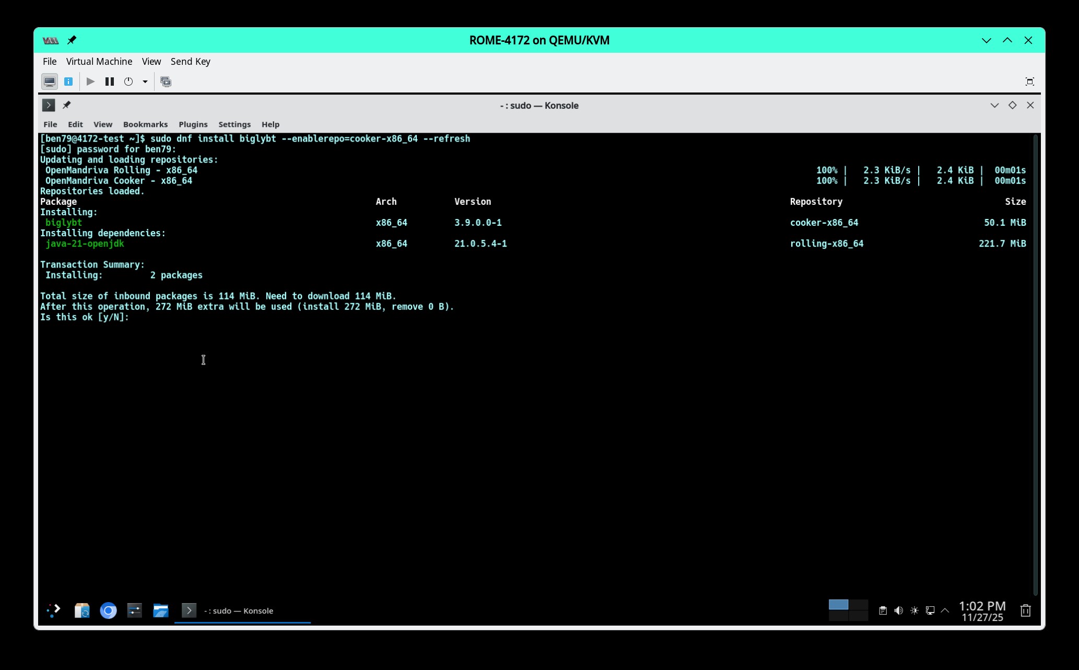Switch VM viewer to fullscreen
This screenshot has width=1079, height=670.
[x=1029, y=82]
